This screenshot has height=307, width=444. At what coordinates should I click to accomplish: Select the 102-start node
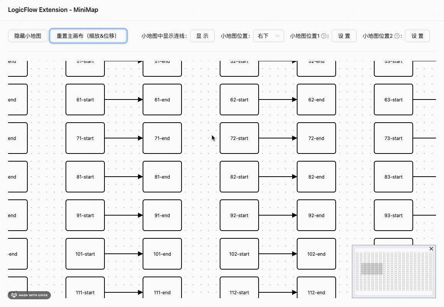pyautogui.click(x=239, y=254)
